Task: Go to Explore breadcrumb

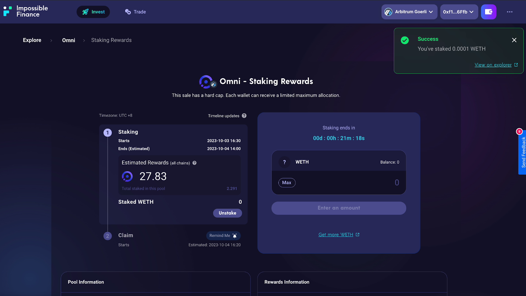Action: [x=32, y=40]
